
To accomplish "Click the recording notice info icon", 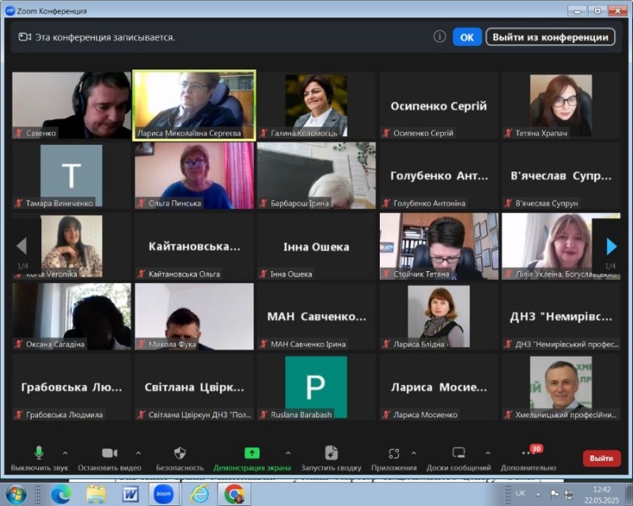I will (x=440, y=36).
